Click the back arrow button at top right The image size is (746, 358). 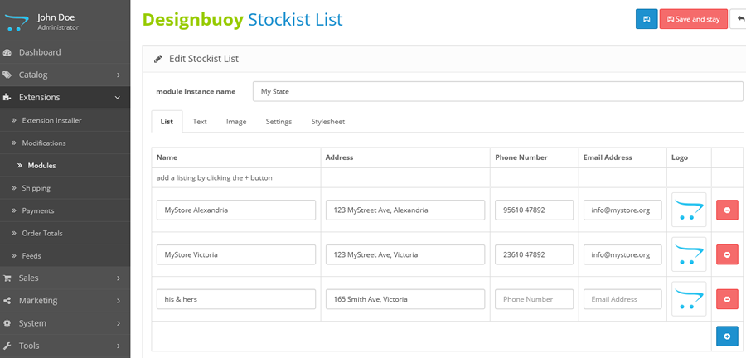[x=739, y=19]
